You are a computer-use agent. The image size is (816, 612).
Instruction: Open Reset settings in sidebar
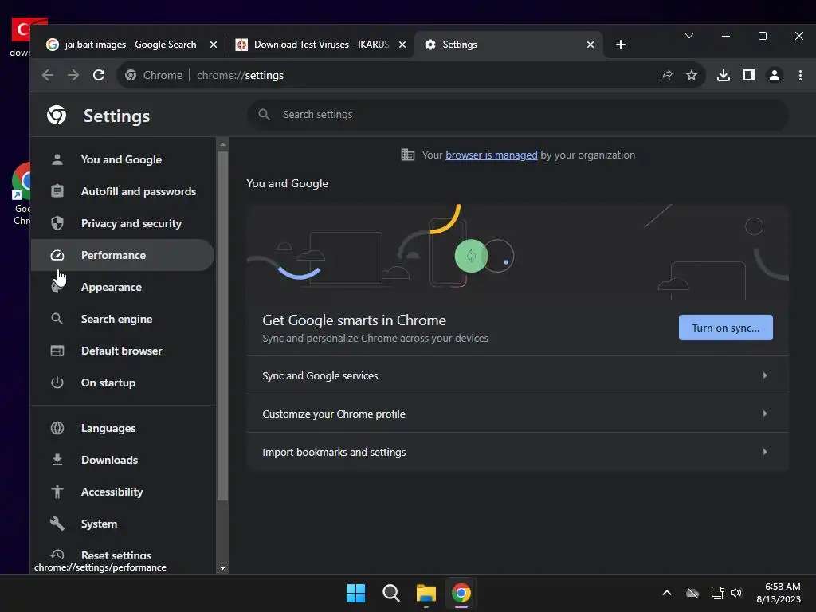point(122,555)
